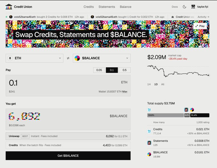
Task: Open the Activity link in the ticker
Action: coord(203,17)
